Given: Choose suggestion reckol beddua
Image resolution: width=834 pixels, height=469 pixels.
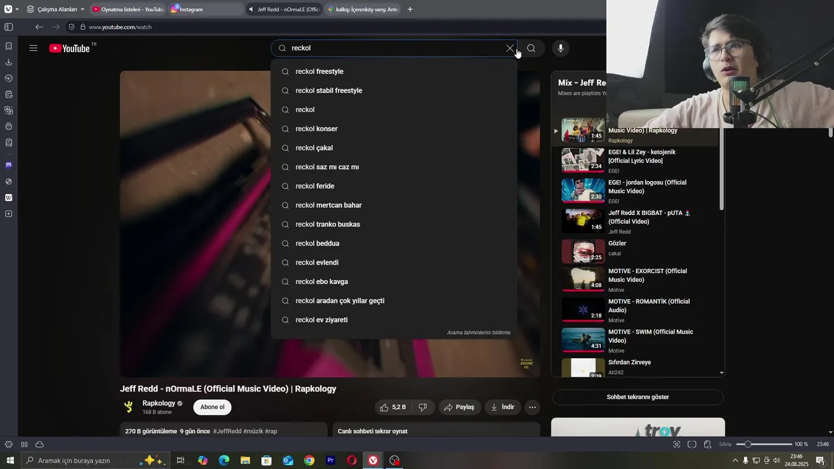Looking at the screenshot, I should 394,244.
